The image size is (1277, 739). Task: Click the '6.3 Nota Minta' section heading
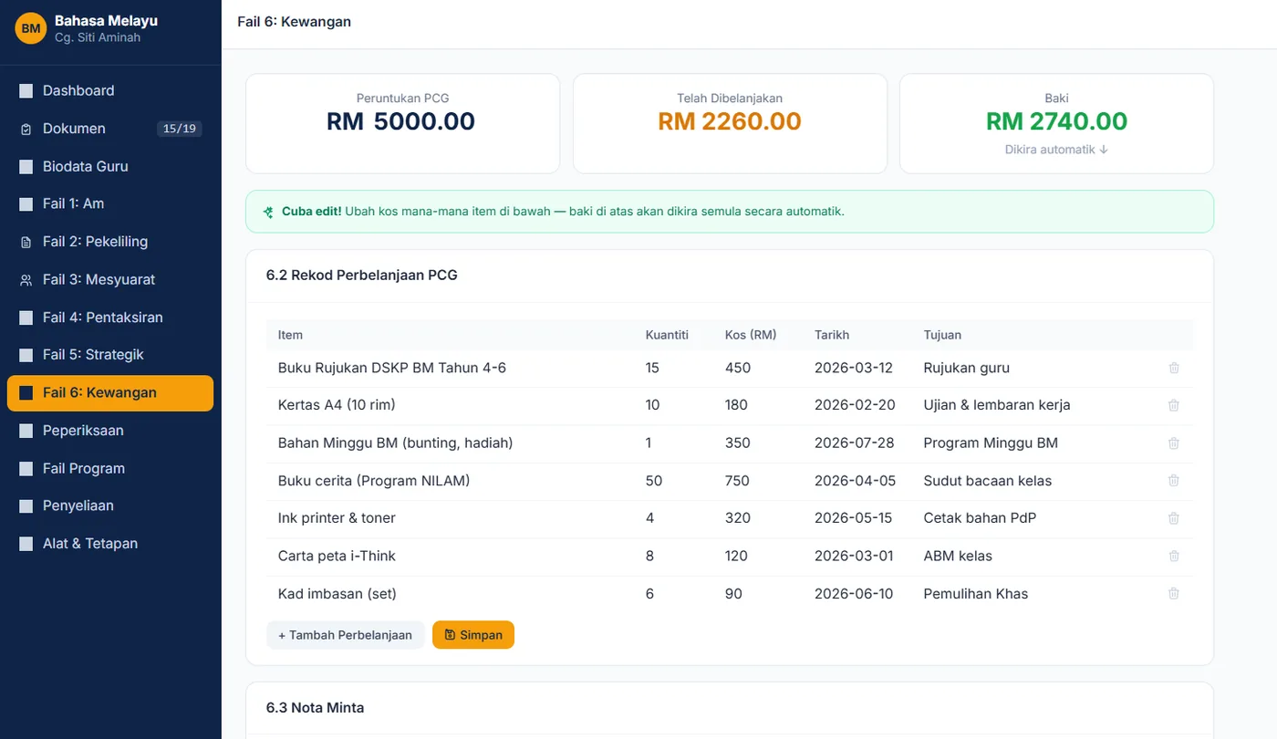tap(315, 708)
